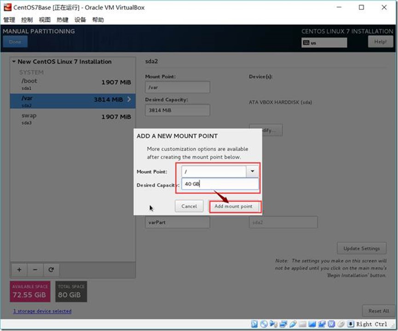Click the plus icon to add partition
The width and height of the screenshot is (398, 331).
pyautogui.click(x=19, y=270)
